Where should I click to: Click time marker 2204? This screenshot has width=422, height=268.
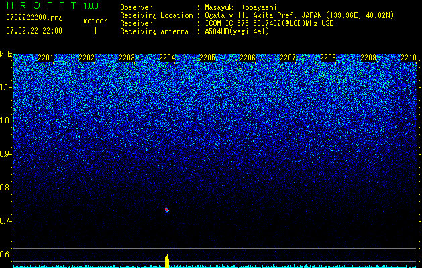[167, 58]
